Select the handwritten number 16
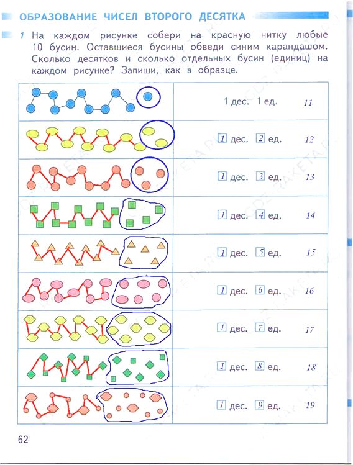Screen dimensions: 353x465 click(309, 291)
